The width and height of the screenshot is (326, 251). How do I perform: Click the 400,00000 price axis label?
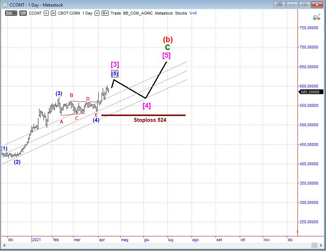[309, 164]
